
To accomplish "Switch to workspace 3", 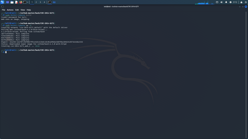I will [40, 2].
